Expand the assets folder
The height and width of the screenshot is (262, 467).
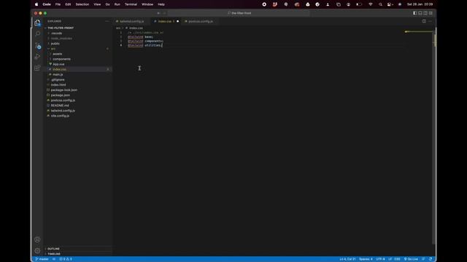pos(58,54)
